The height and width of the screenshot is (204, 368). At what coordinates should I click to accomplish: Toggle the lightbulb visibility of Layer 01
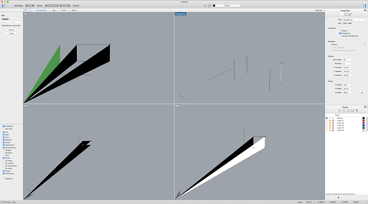[x=330, y=121]
